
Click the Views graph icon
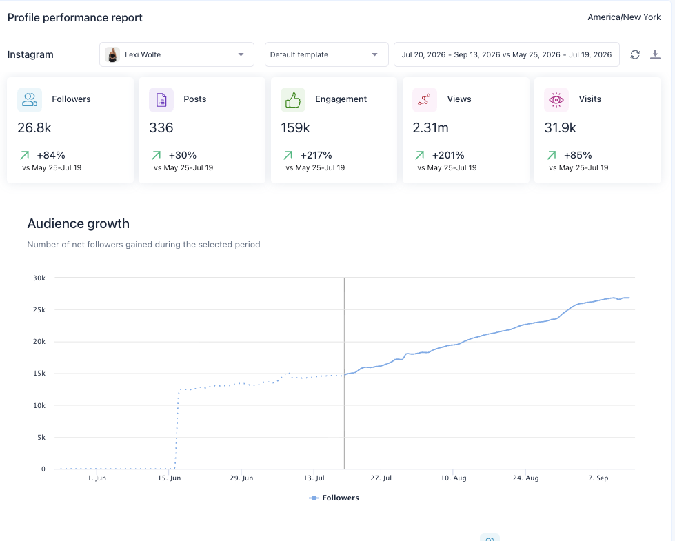tap(425, 100)
